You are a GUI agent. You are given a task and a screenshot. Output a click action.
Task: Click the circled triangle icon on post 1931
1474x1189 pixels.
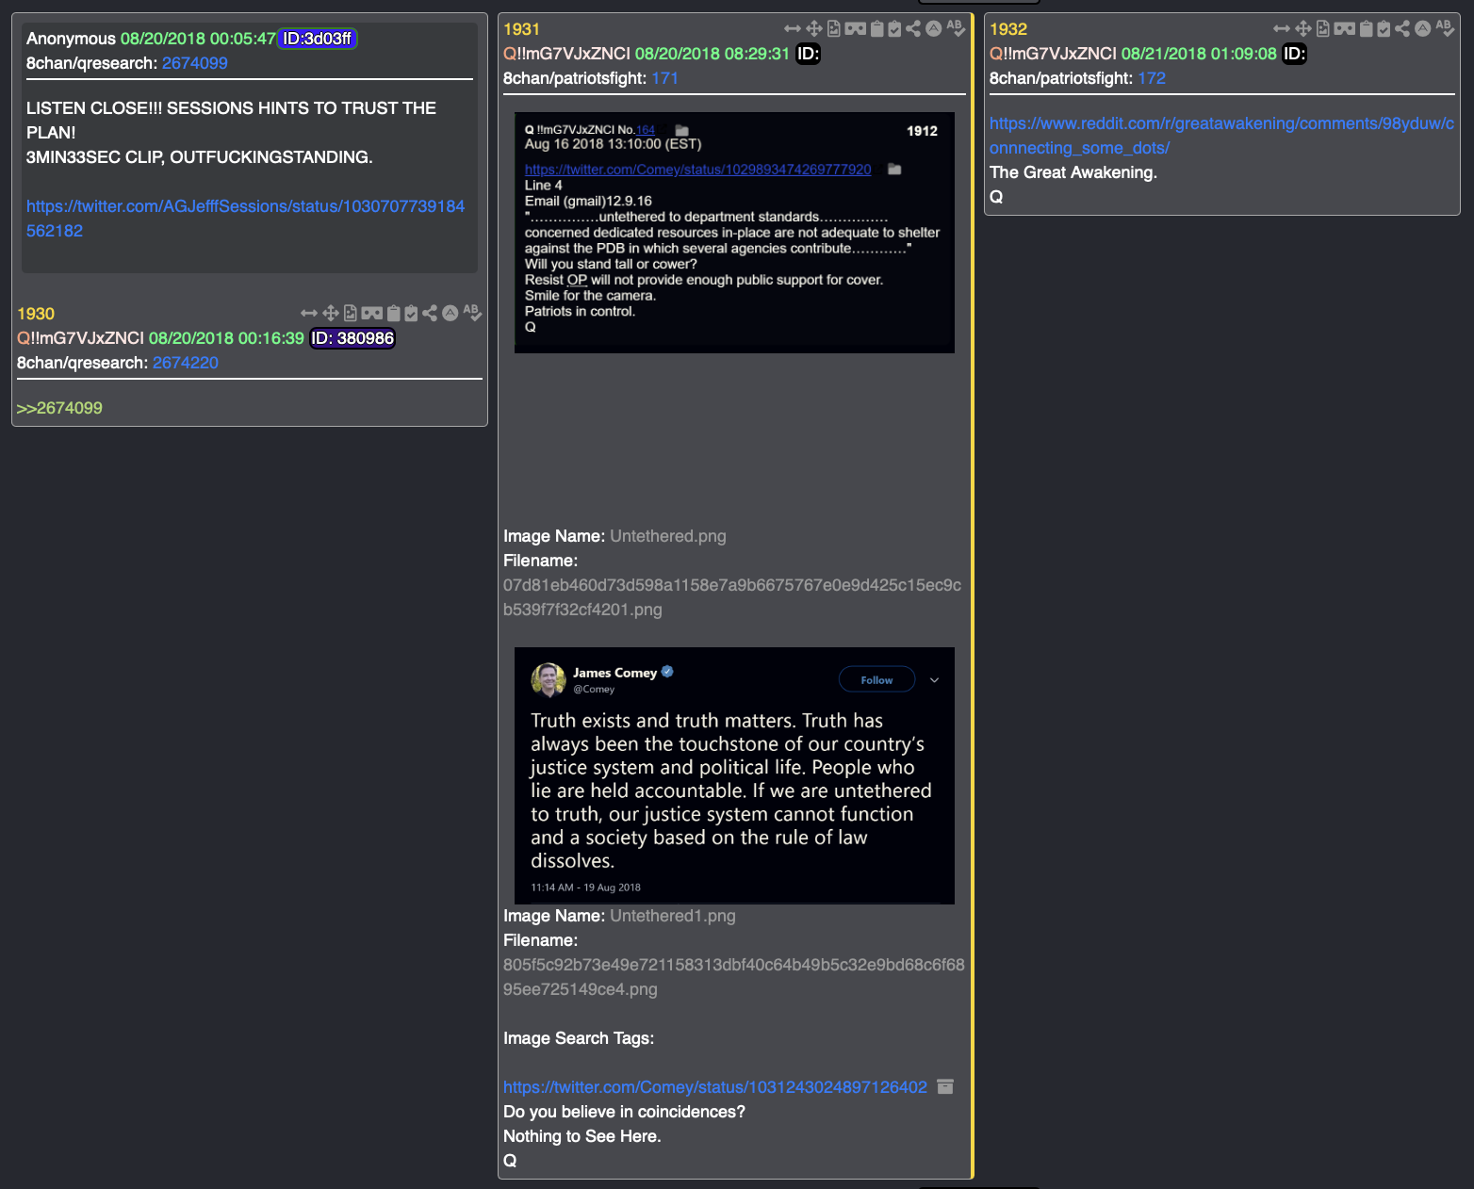933,29
